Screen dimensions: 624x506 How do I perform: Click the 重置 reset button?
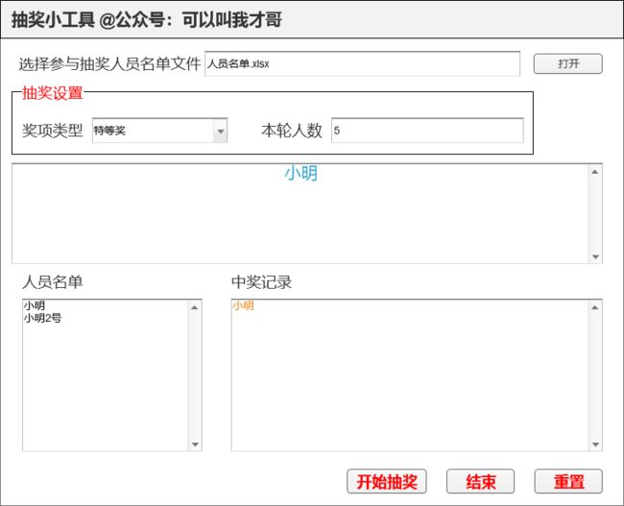point(568,481)
